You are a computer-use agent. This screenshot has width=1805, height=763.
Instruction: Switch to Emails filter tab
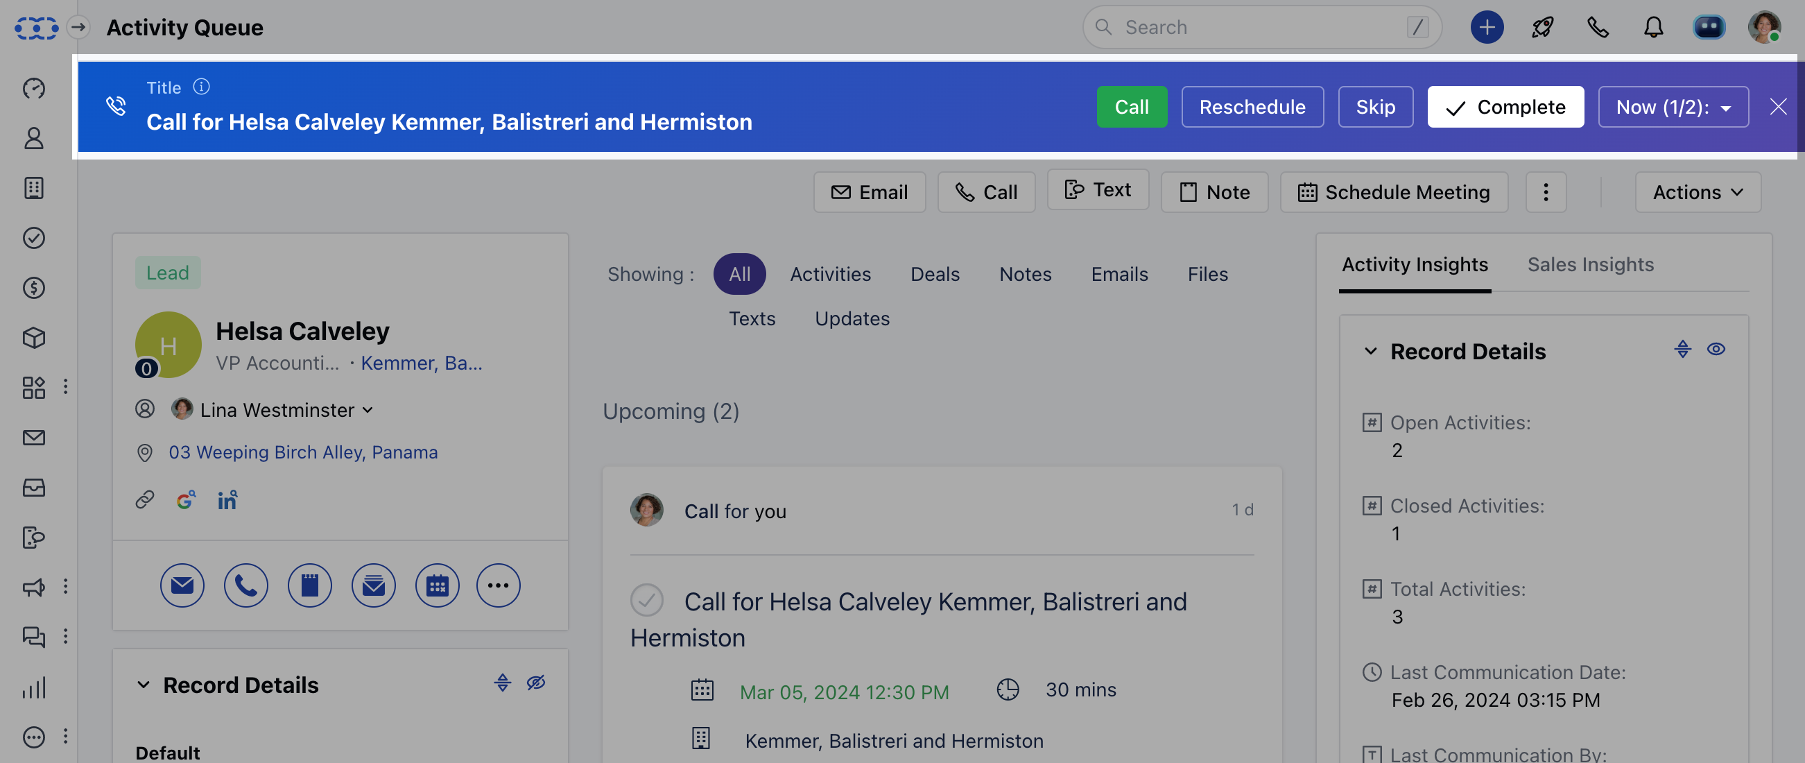(1119, 274)
